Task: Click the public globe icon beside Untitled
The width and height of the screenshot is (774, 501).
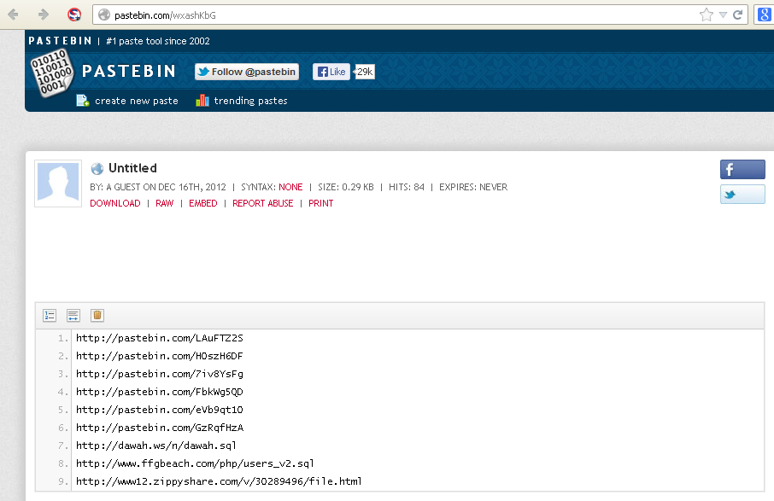Action: [x=97, y=169]
